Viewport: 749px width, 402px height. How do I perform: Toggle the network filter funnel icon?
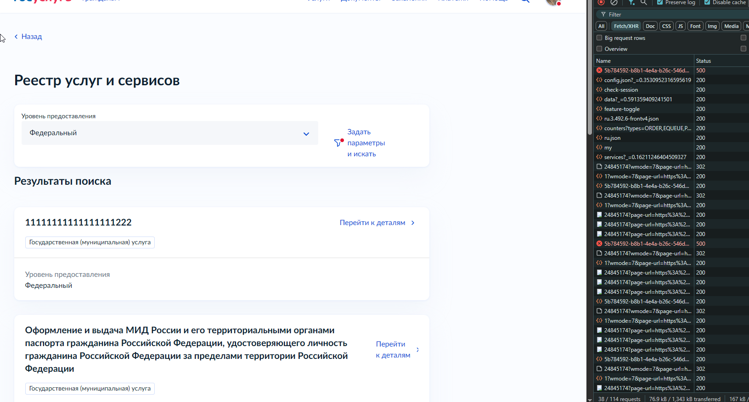coord(631,2)
